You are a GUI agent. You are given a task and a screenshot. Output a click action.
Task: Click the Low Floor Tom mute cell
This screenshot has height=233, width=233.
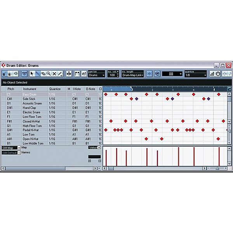point(69,116)
